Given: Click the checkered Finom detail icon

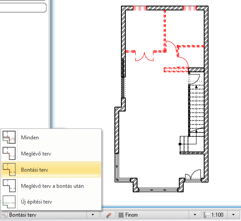Looking at the screenshot, I should pyautogui.click(x=121, y=215).
